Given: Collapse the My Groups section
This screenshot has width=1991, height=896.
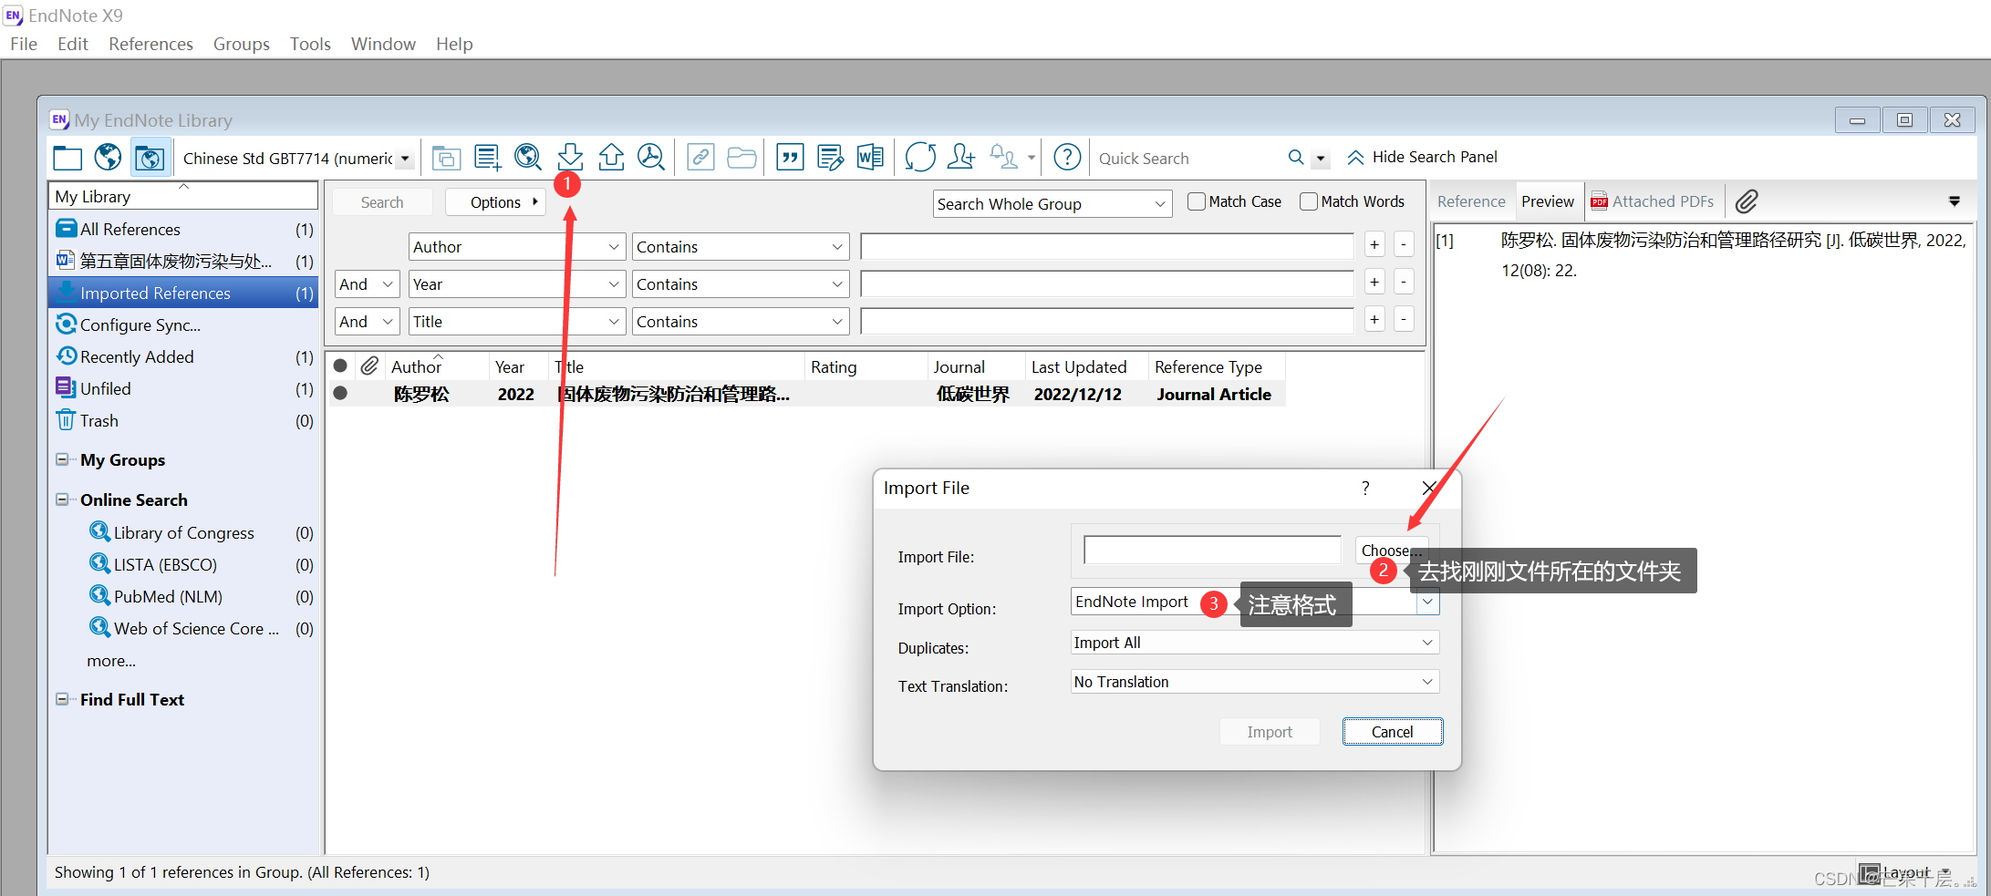Looking at the screenshot, I should click(62, 459).
